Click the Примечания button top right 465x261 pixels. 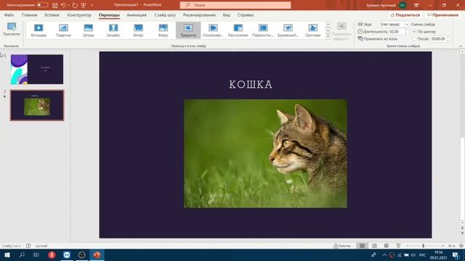click(442, 14)
